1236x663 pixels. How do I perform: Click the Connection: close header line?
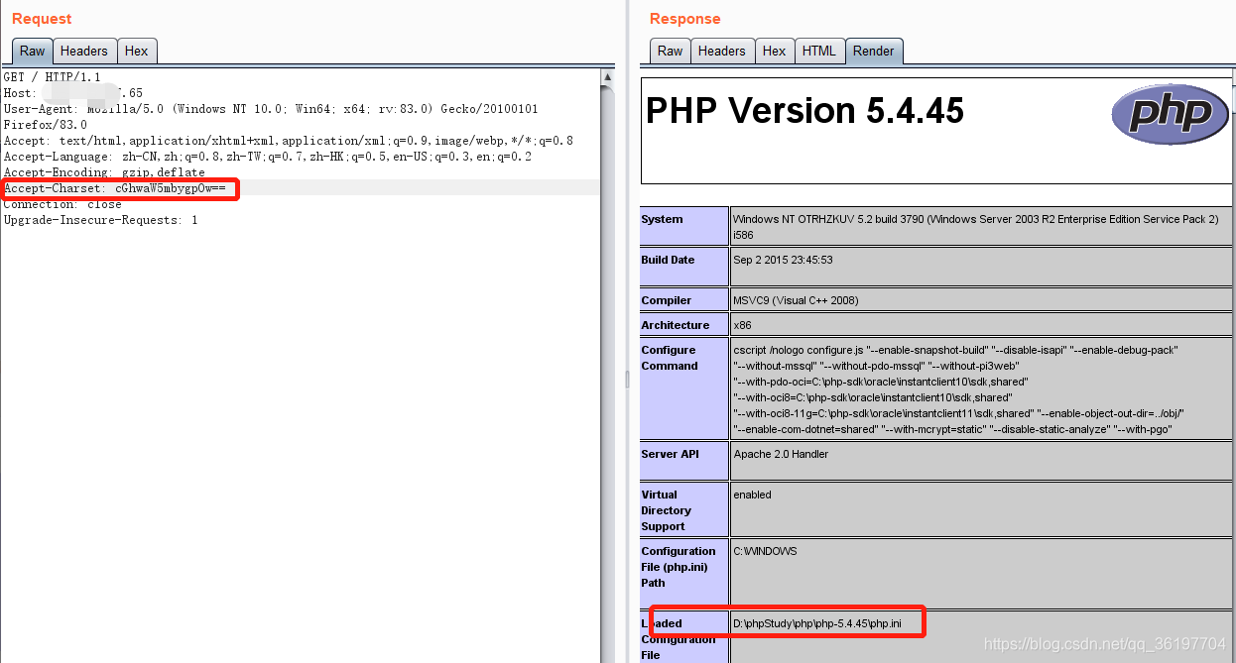[x=62, y=204]
